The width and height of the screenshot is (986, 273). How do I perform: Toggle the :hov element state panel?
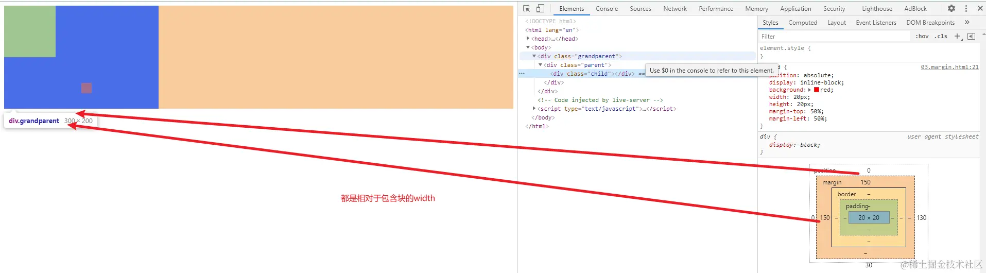922,36
